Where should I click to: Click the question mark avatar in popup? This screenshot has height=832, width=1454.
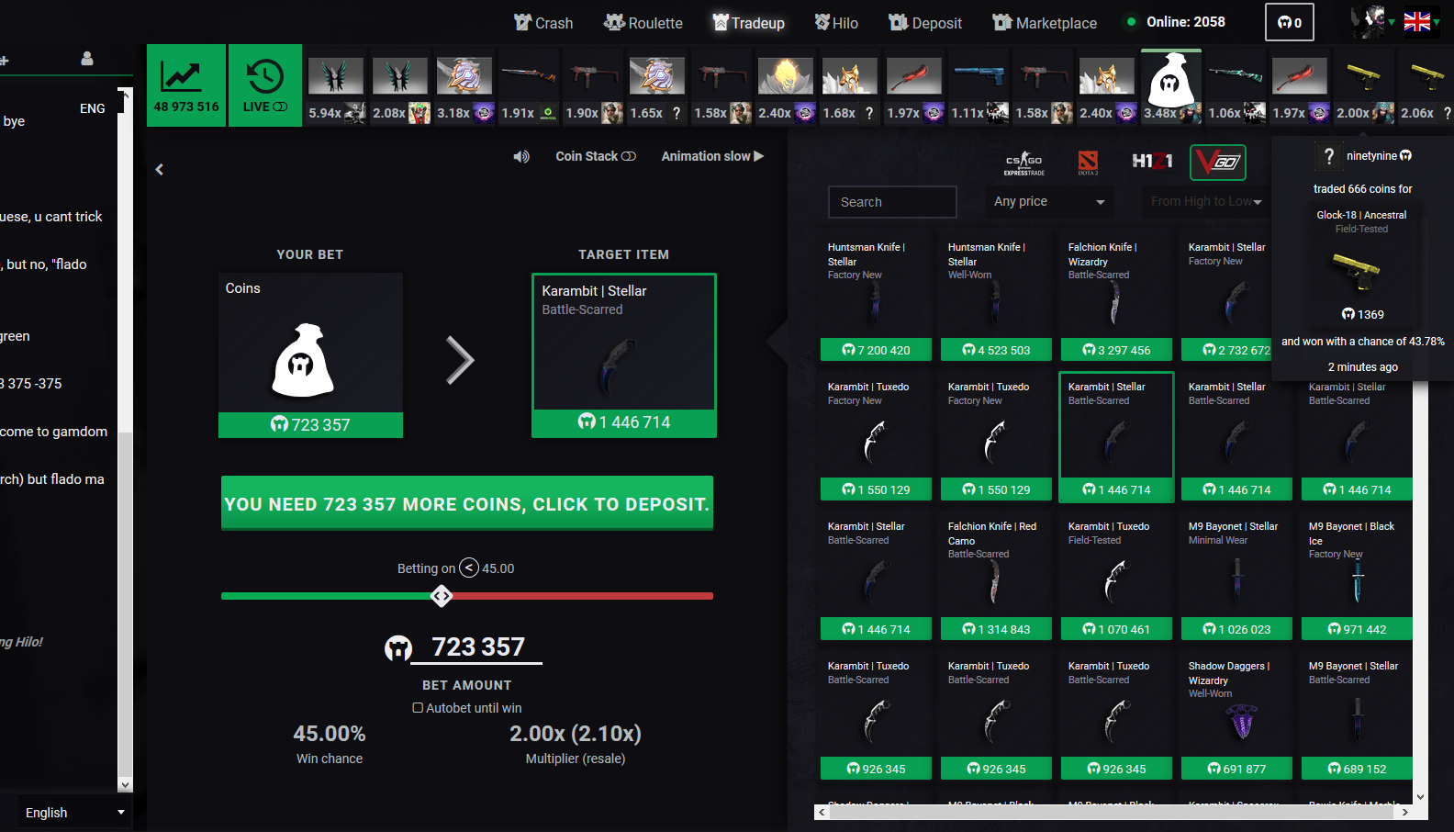point(1328,157)
